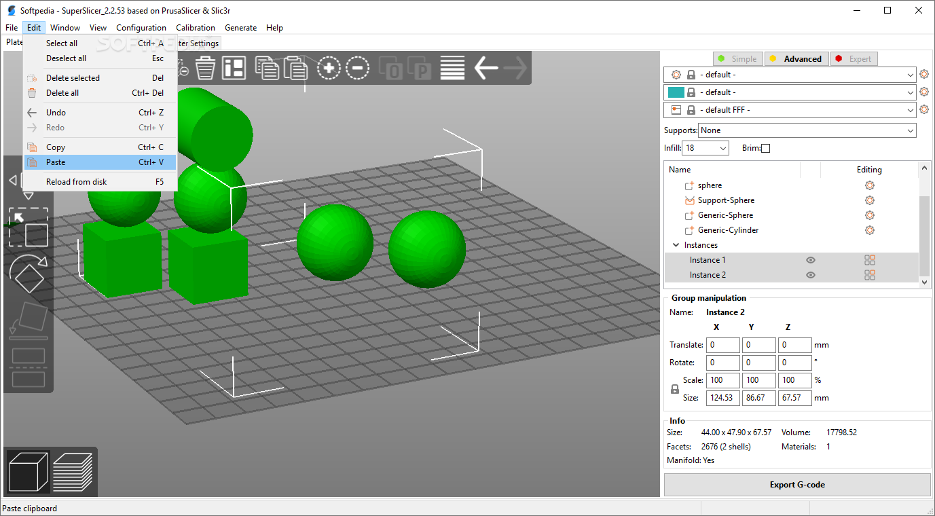The height and width of the screenshot is (516, 935).
Task: Open printer settings gear beside default FFF
Action: pyautogui.click(x=923, y=109)
